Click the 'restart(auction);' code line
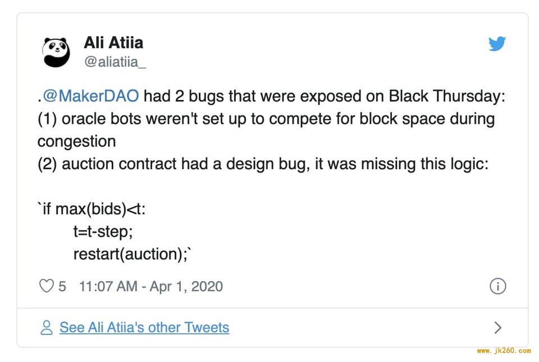Image resolution: width=539 pixels, height=362 pixels. click(132, 254)
